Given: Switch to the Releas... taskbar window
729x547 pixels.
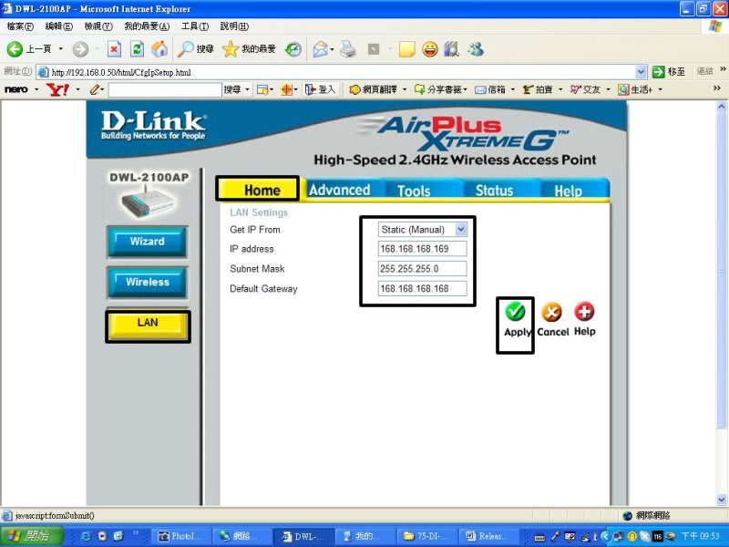Looking at the screenshot, I should (x=488, y=536).
